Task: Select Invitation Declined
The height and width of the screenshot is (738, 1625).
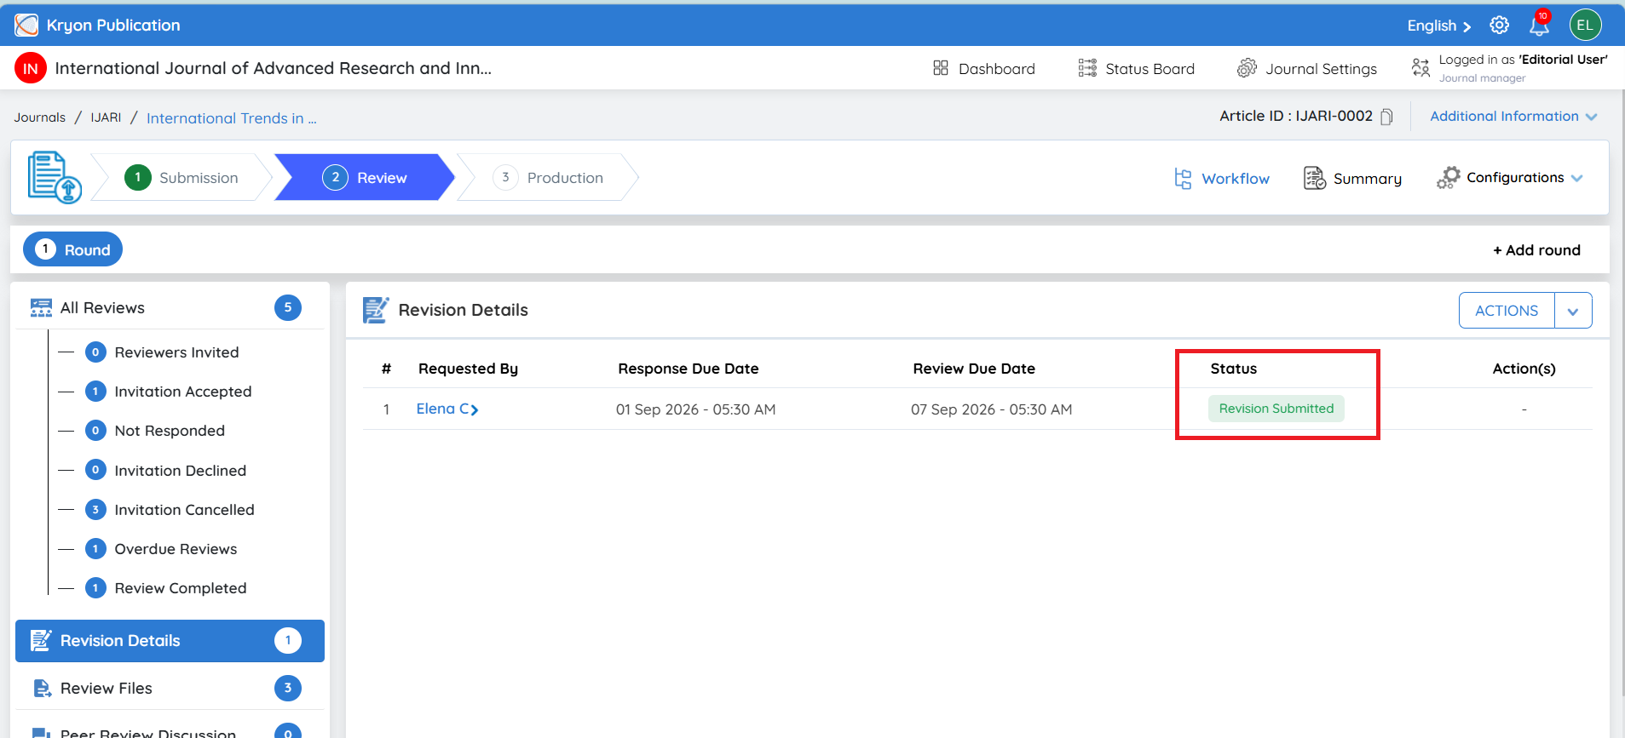Action: point(166,471)
